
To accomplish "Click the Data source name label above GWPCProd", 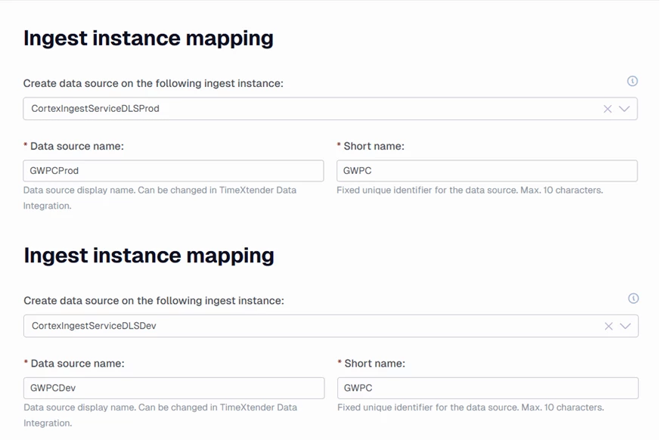I will click(x=76, y=146).
